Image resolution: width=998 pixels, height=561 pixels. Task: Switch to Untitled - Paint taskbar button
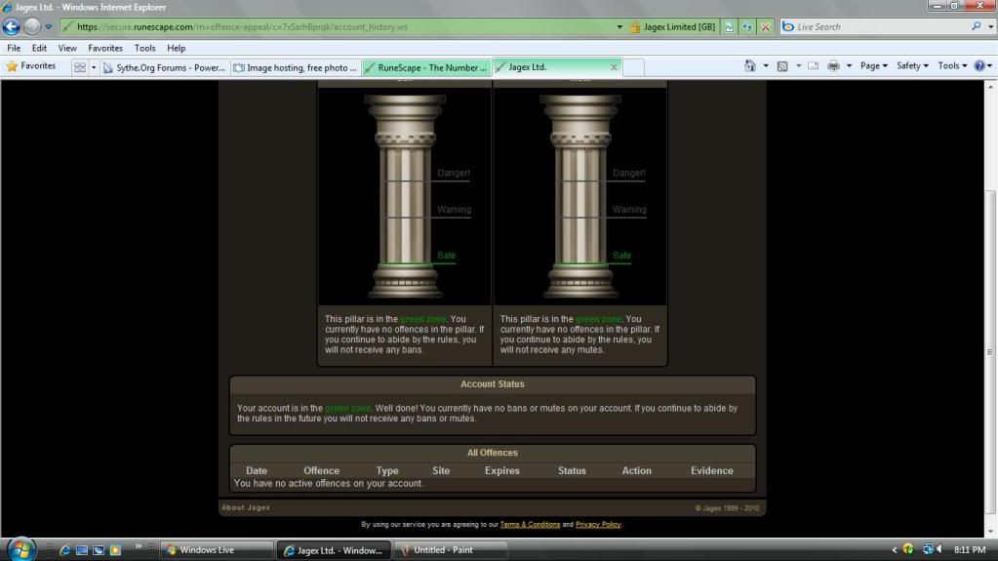point(451,550)
